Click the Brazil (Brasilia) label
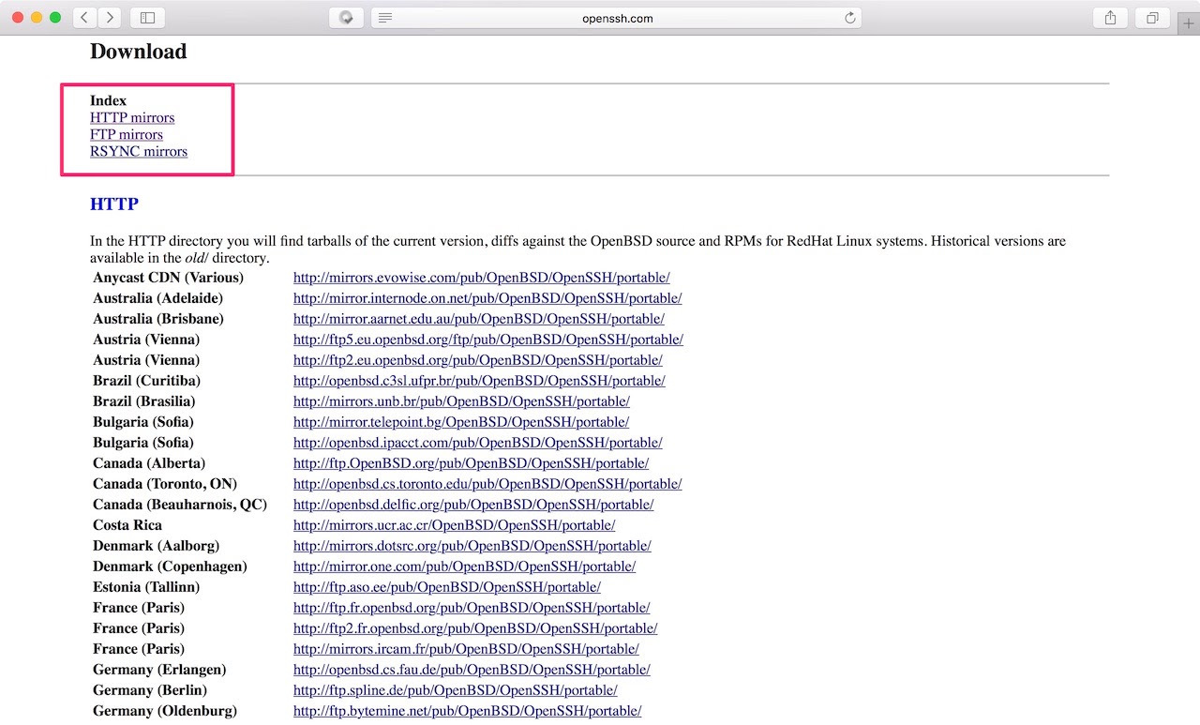Image resolution: width=1200 pixels, height=725 pixels. click(x=144, y=401)
